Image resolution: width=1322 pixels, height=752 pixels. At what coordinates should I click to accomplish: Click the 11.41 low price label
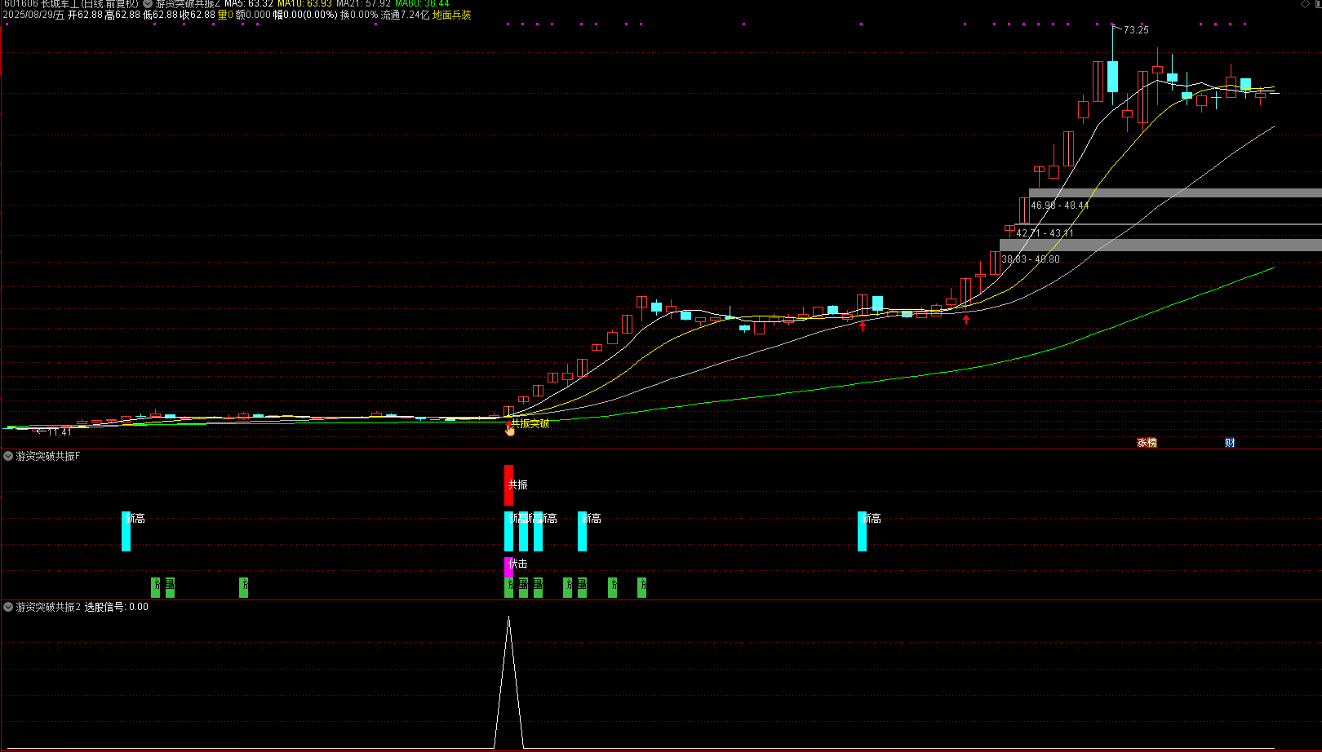click(60, 432)
